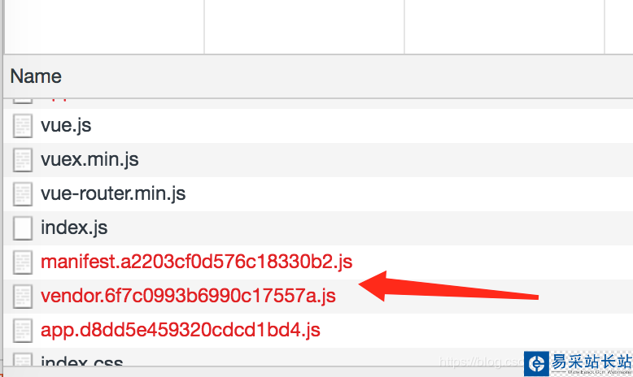Open the vue-router.min.js request details
Viewport: 633px width, 377px height.
click(x=113, y=194)
